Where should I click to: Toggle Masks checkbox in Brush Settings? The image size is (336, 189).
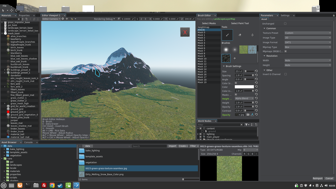pos(236,95)
